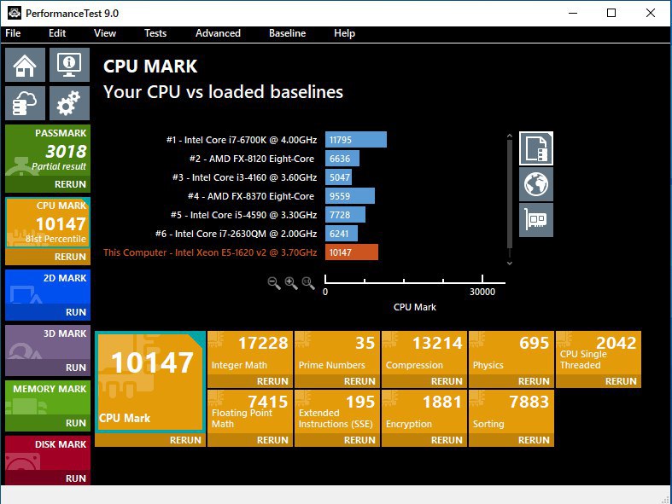Select the Compression 13214 tile
The image size is (672, 504).
[x=424, y=353]
